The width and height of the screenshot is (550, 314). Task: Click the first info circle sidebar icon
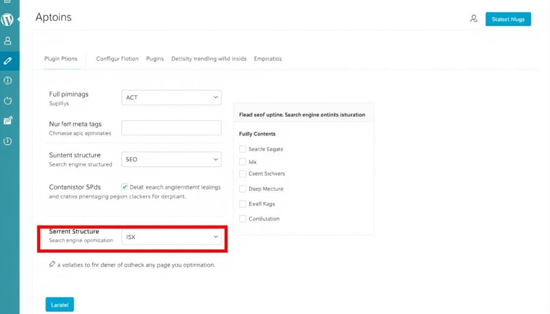point(8,81)
